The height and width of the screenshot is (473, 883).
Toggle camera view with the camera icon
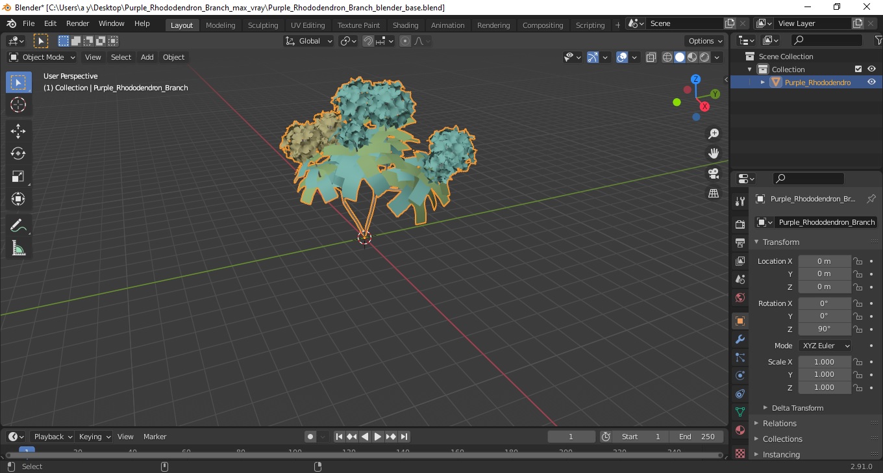point(714,173)
